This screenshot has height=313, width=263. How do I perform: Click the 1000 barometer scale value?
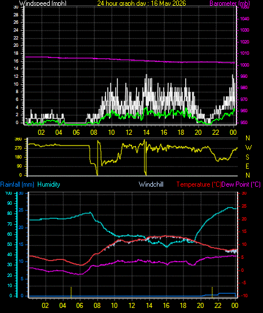(x=244, y=65)
